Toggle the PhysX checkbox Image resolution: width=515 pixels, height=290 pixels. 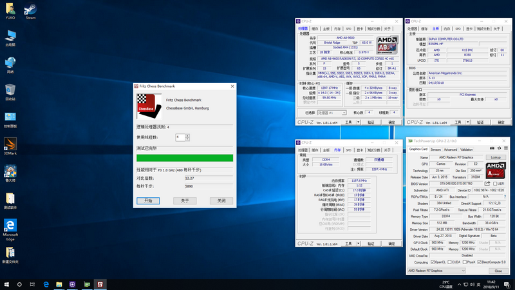click(x=464, y=262)
